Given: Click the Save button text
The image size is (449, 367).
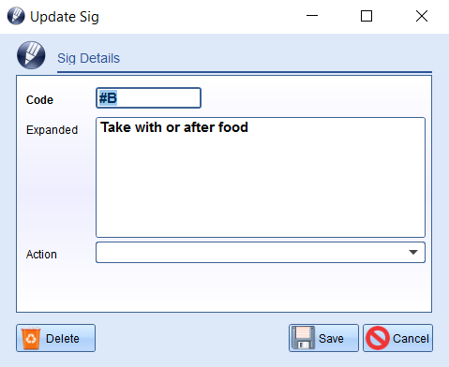Looking at the screenshot, I should [331, 339].
